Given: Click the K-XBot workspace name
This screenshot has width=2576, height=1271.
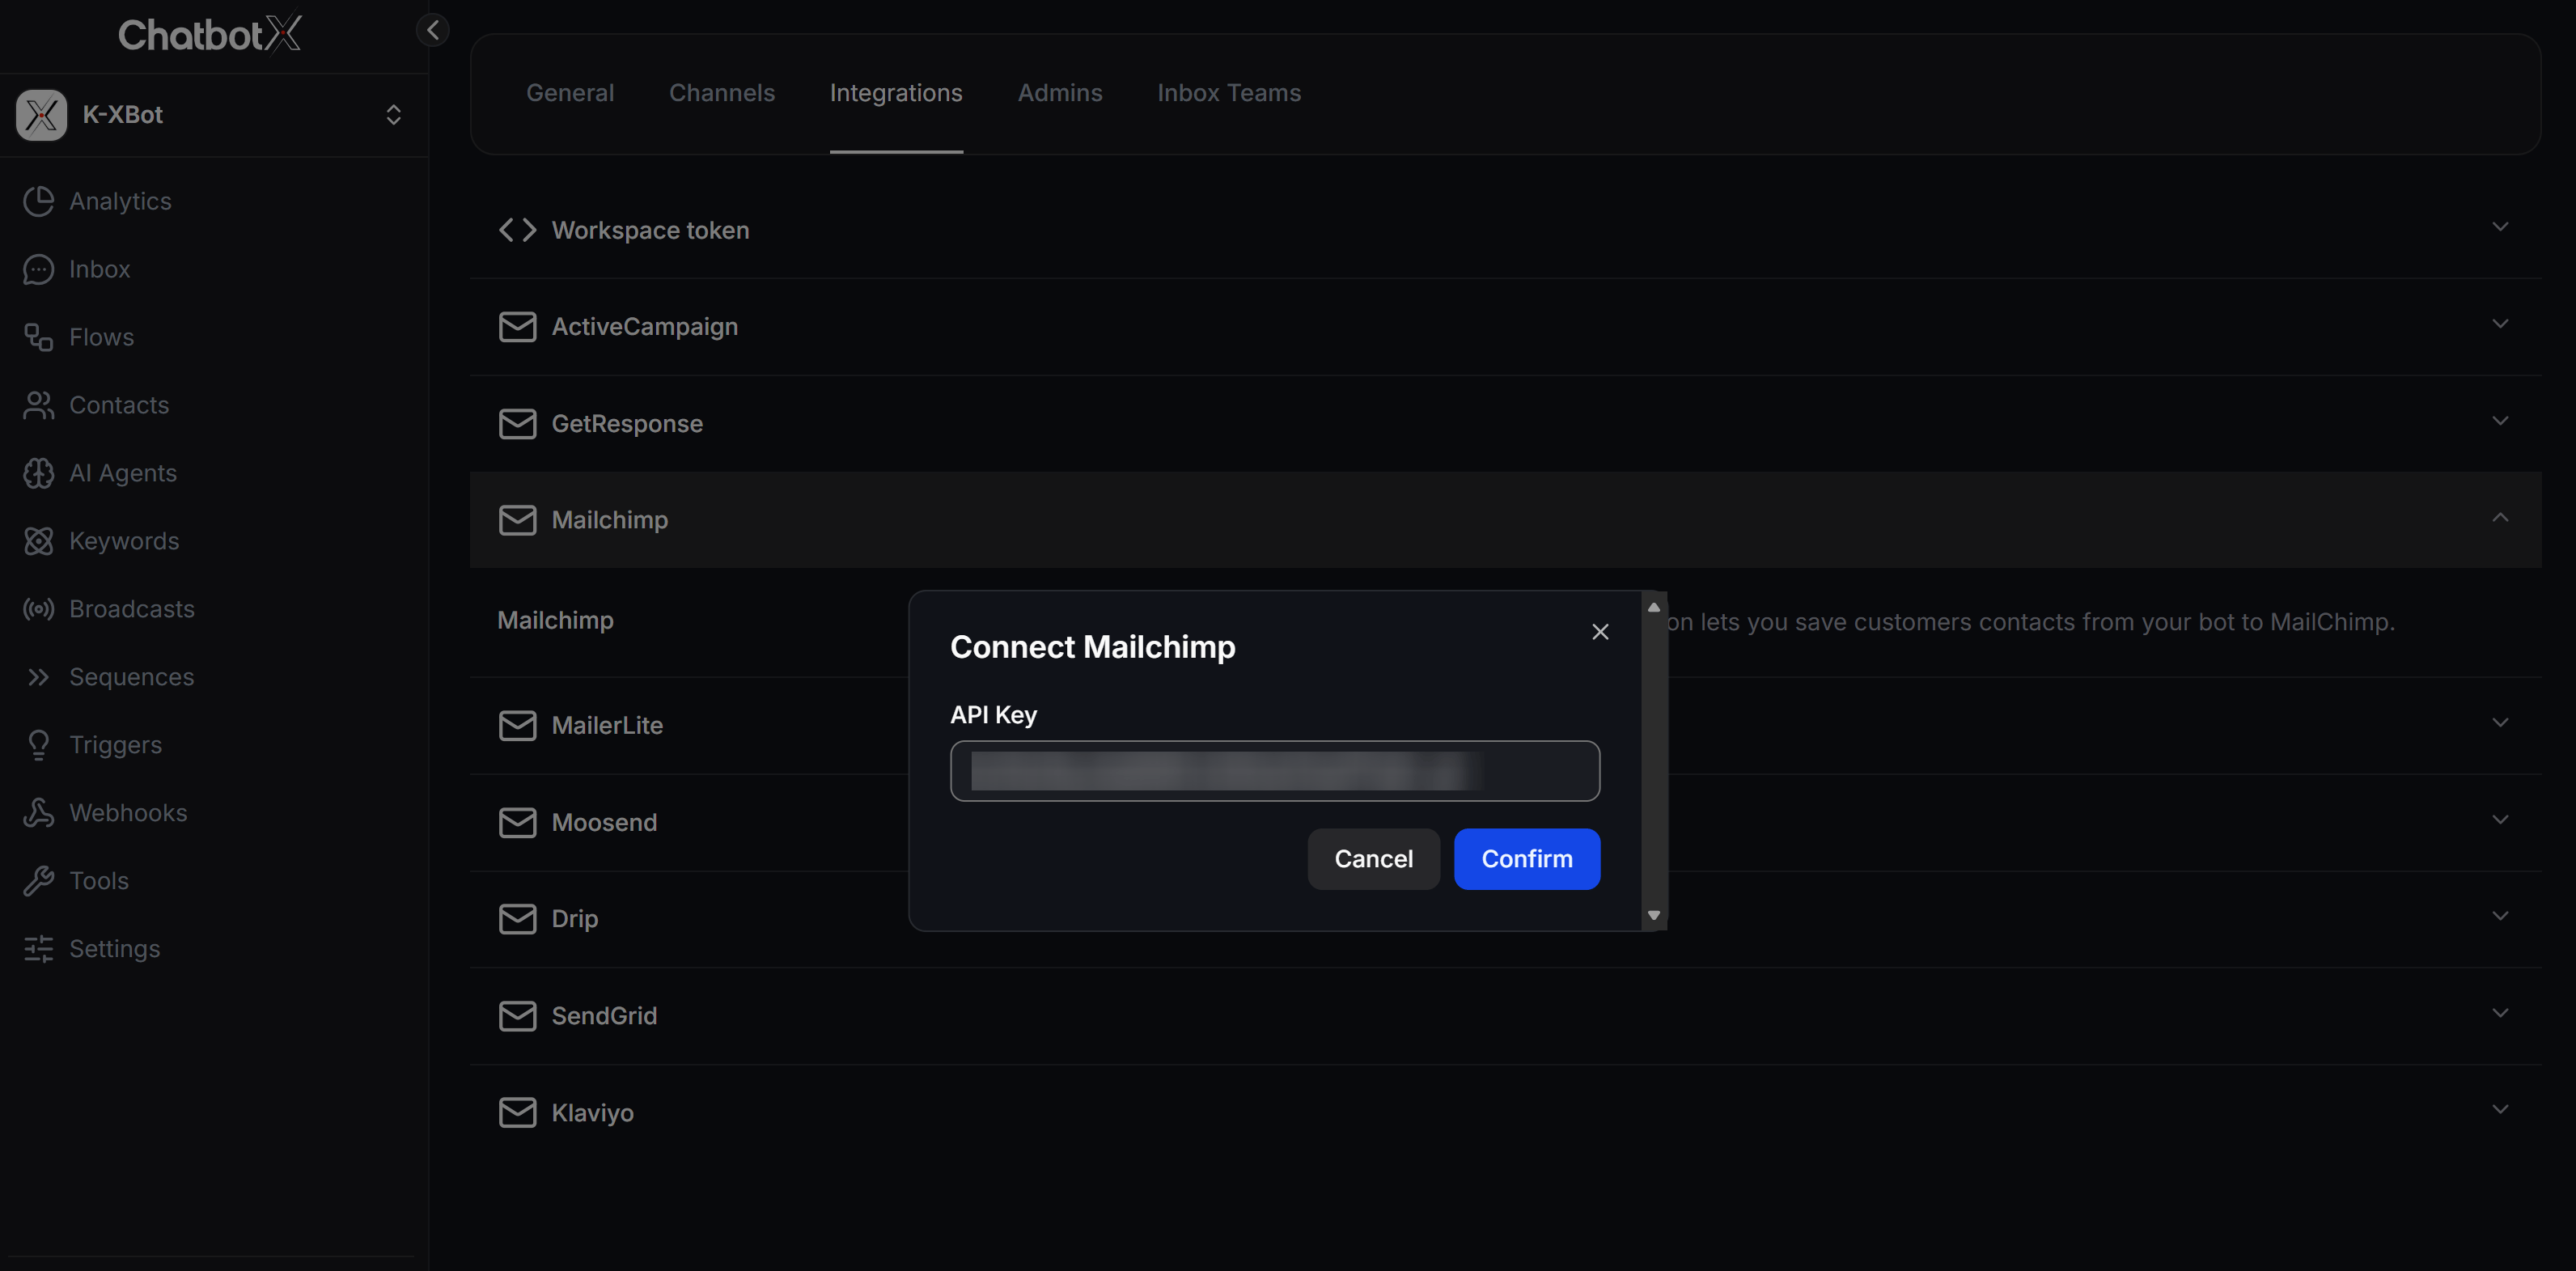Looking at the screenshot, I should coord(122,115).
